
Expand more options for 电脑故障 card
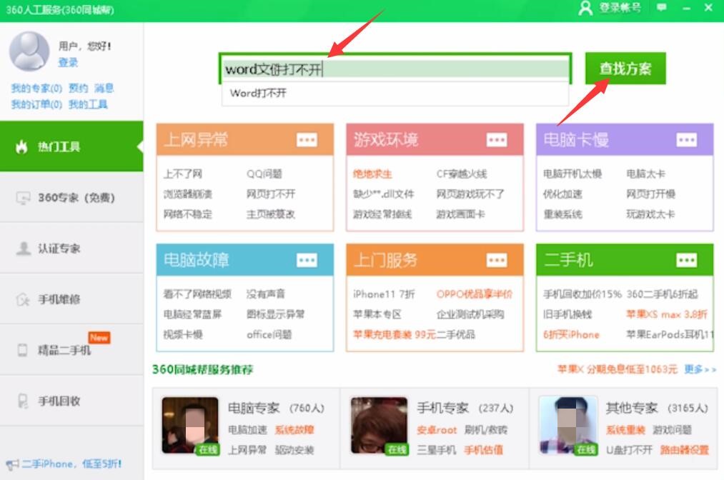(x=307, y=260)
